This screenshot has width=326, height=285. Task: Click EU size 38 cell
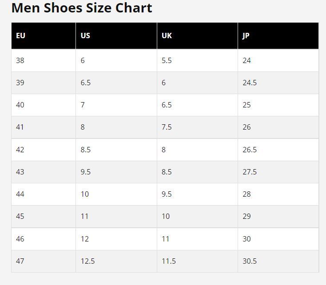click(x=44, y=60)
